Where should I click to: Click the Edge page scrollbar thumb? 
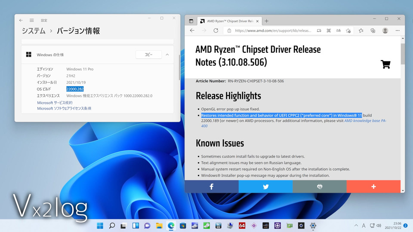pyautogui.click(x=403, y=54)
